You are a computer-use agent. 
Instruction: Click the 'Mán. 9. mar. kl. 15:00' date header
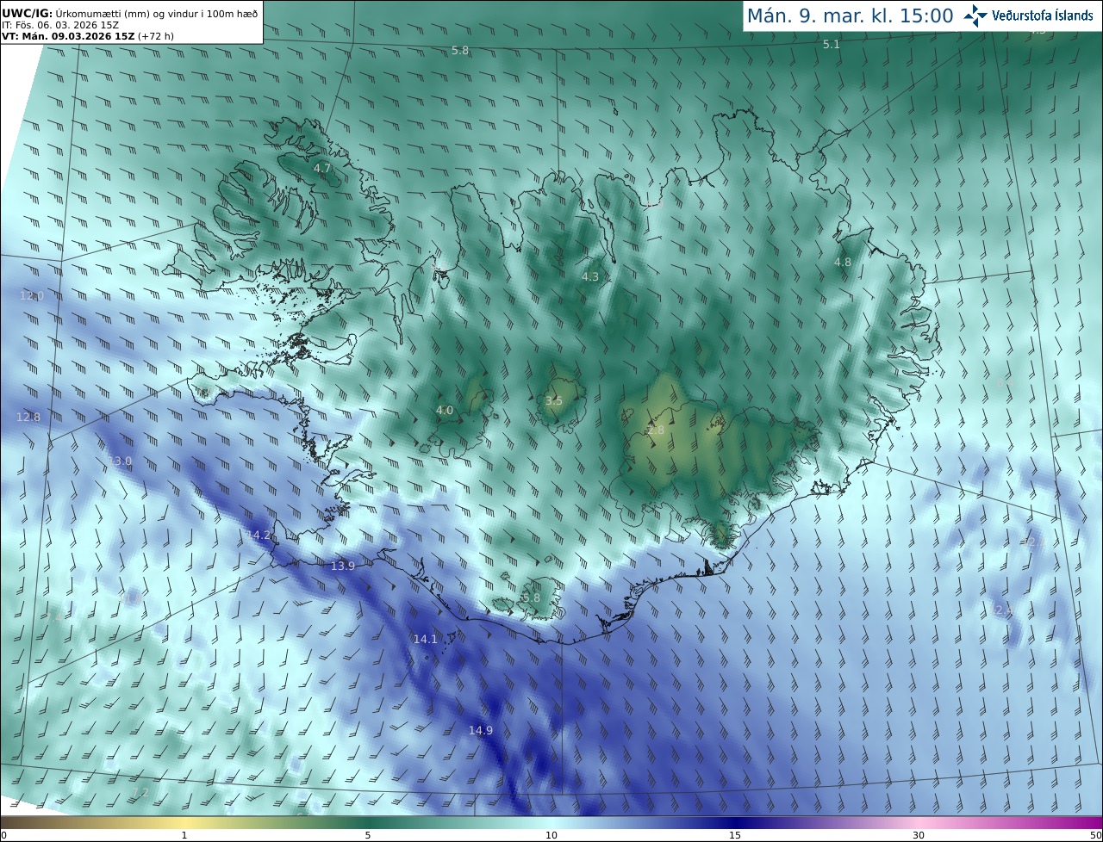(x=850, y=15)
